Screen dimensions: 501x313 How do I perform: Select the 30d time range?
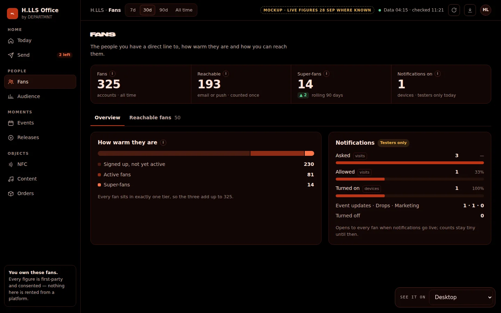coord(148,10)
